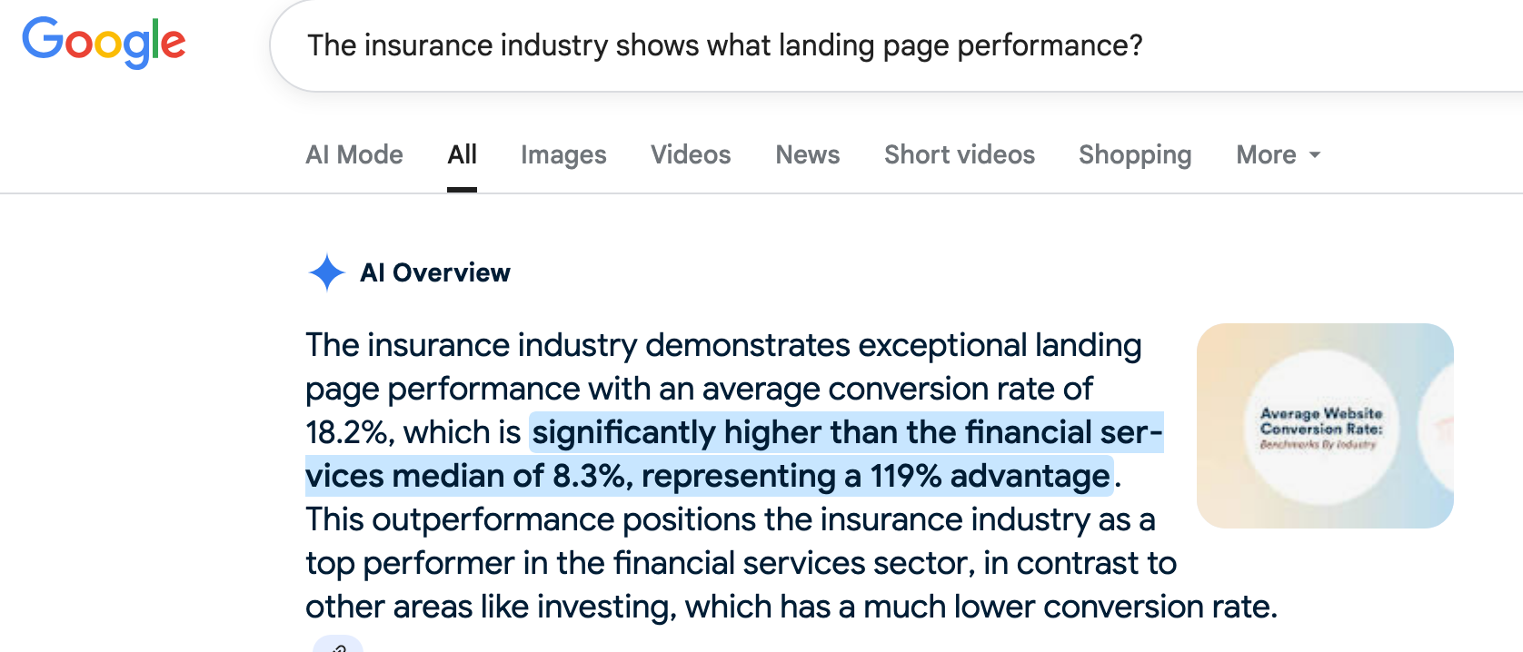This screenshot has width=1523, height=652.
Task: Click the highlighted 119% advantage text
Action: (x=990, y=476)
